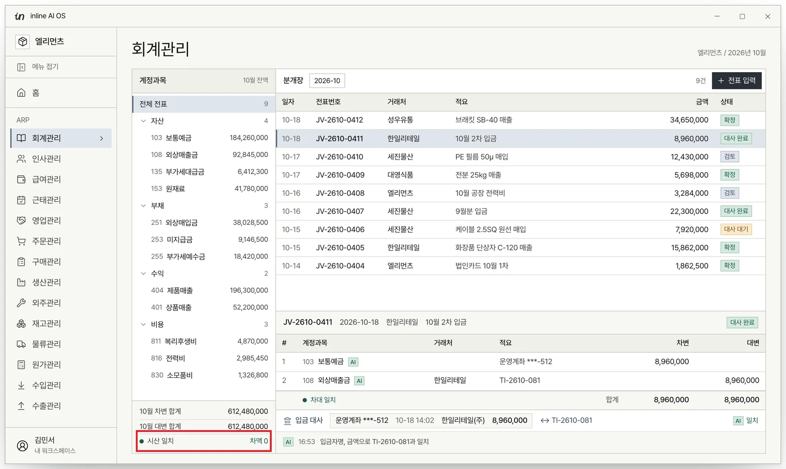Click the 일자 column header
The height and width of the screenshot is (469, 786).
point(288,102)
